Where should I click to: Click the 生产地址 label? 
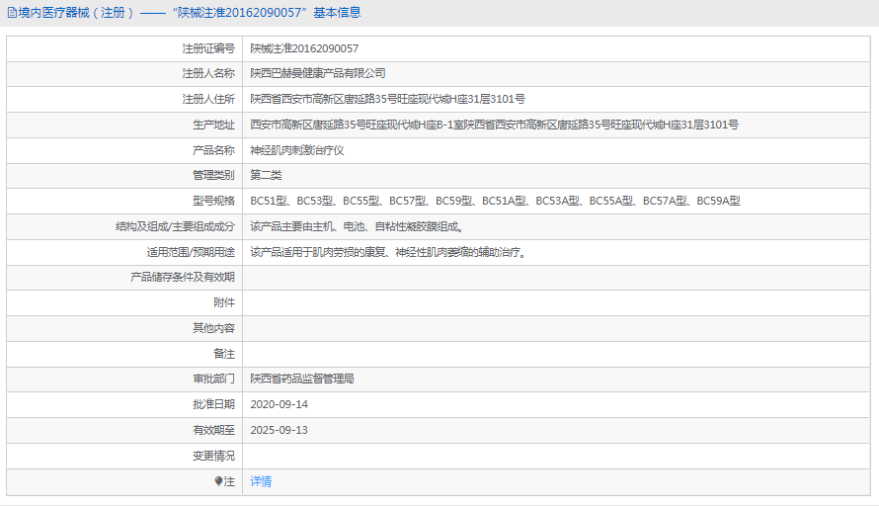pos(213,126)
